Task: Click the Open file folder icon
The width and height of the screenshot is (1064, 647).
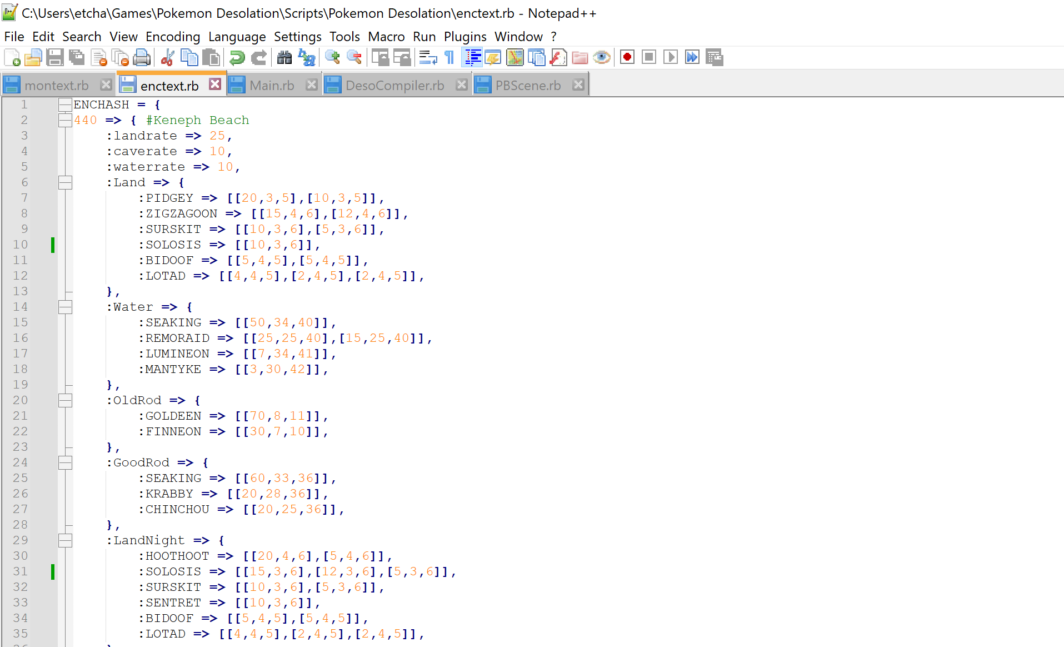Action: 33,57
